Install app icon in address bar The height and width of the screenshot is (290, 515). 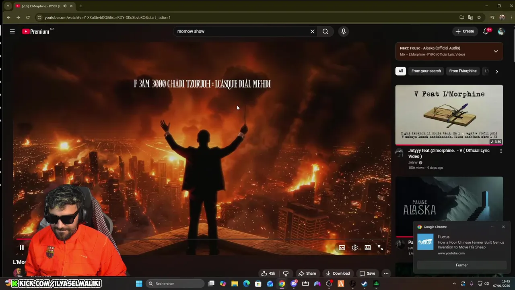pos(461,17)
